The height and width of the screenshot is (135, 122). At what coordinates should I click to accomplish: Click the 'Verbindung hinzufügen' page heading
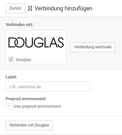point(63,8)
